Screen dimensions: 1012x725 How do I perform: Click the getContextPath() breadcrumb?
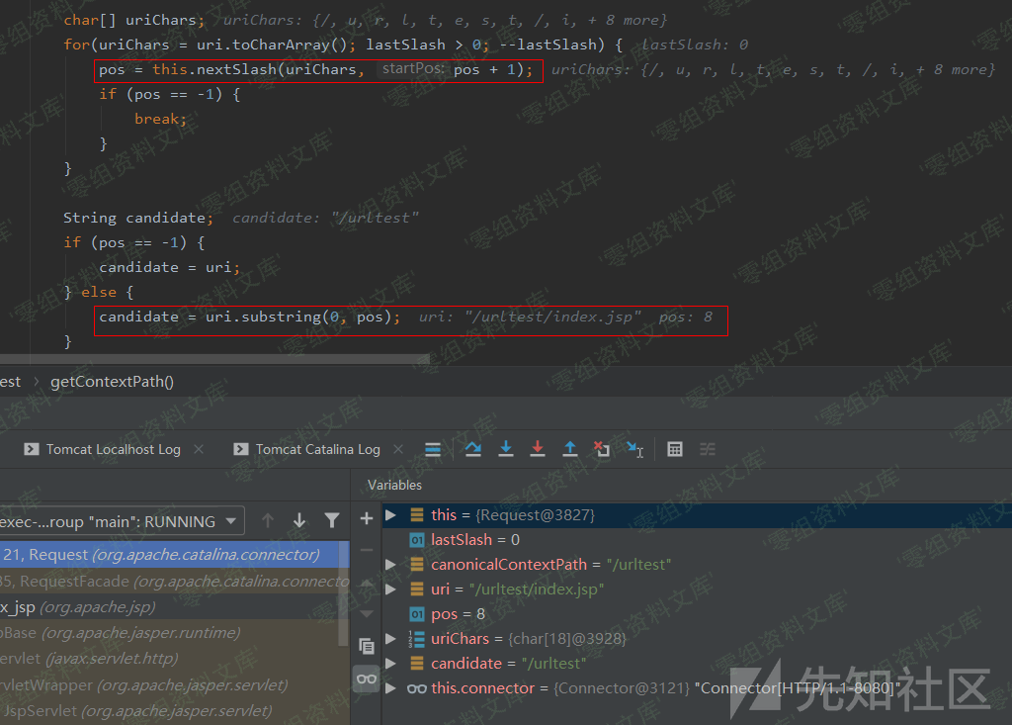pos(112,382)
